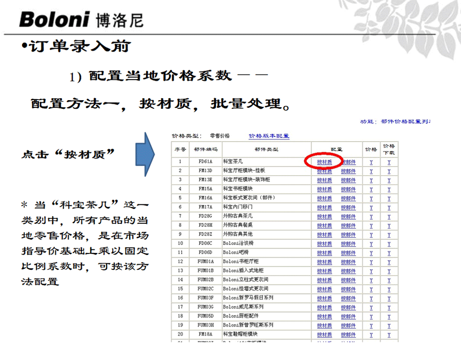
Task: Click the blue arrow shape
Action: click(x=146, y=154)
